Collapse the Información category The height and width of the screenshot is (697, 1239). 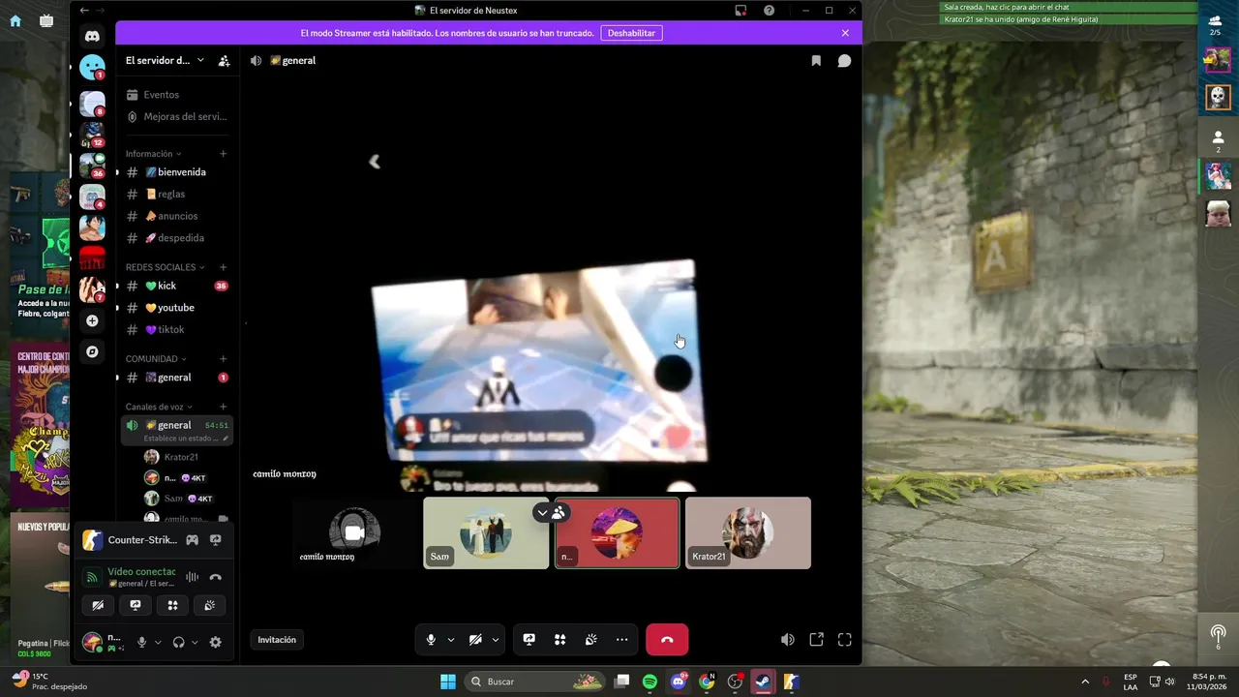(x=153, y=154)
